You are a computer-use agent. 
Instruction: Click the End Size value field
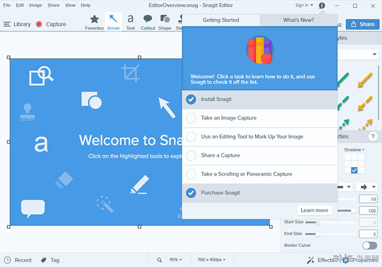368,234
